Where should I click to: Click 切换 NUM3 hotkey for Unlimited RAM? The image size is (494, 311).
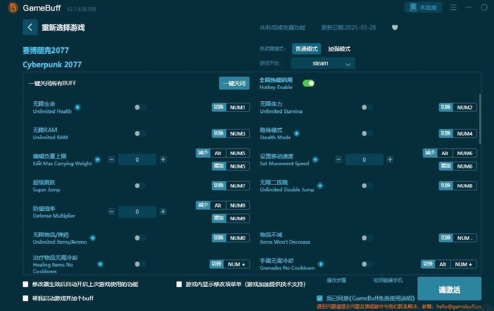click(231, 133)
